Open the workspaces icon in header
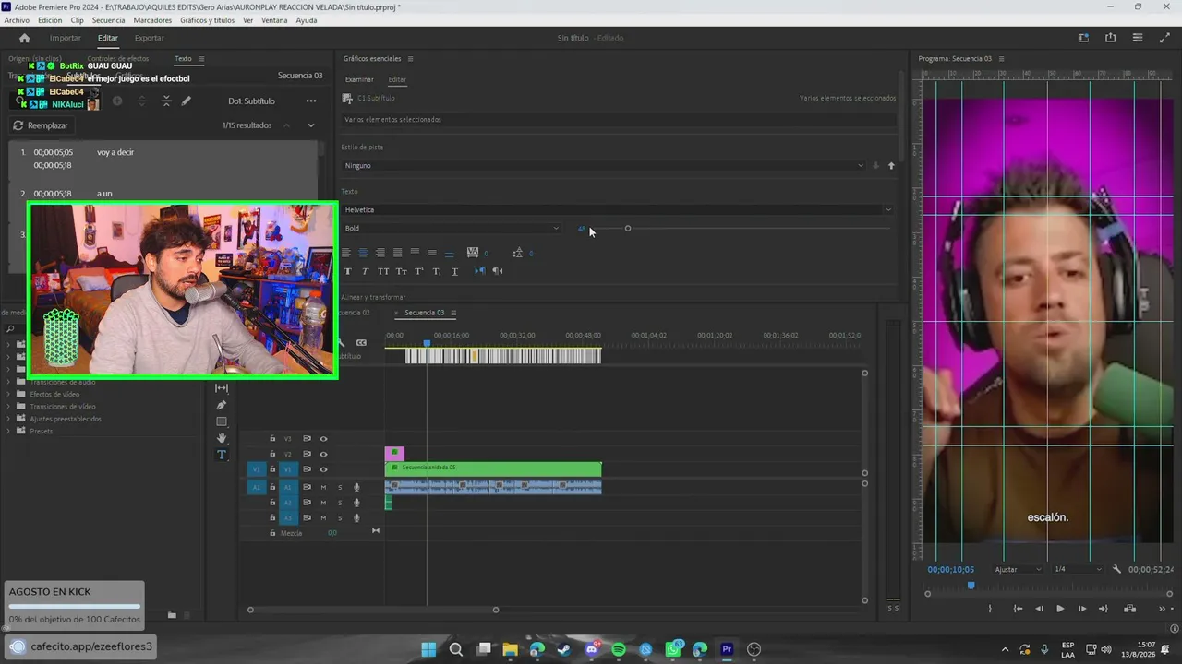1182x664 pixels. (x=1083, y=38)
